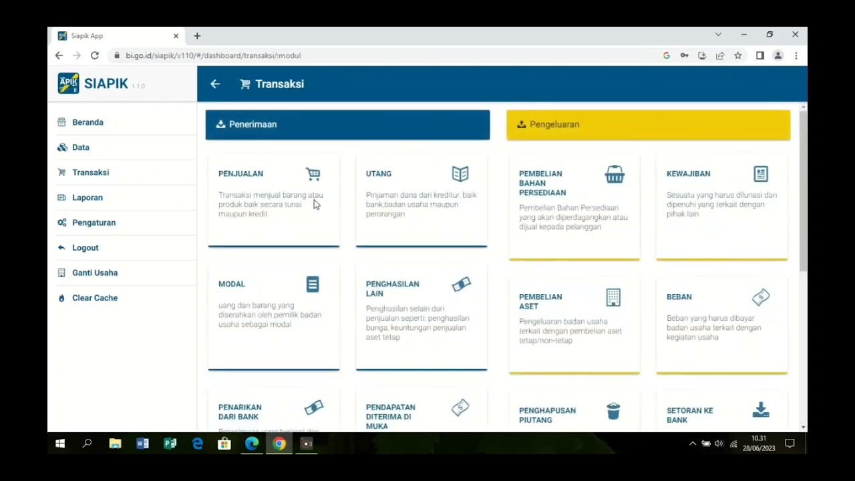
Task: Click Ganti Usaha in the sidebar
Action: click(x=94, y=273)
